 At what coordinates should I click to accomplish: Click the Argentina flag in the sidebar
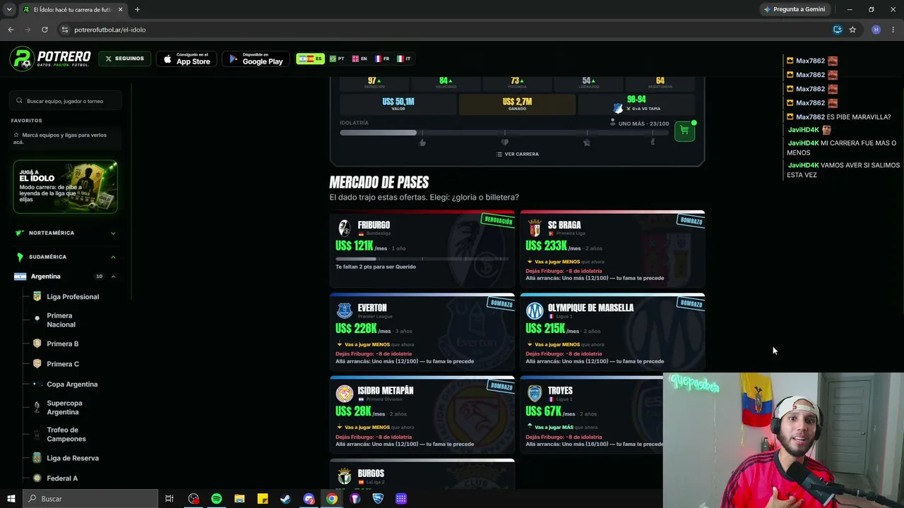(x=20, y=277)
